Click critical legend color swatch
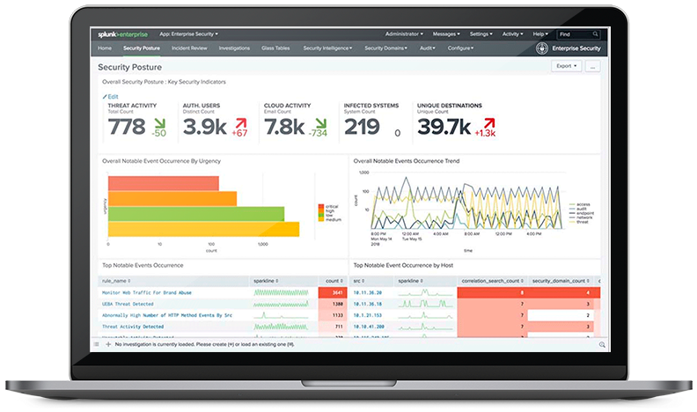 coord(321,207)
